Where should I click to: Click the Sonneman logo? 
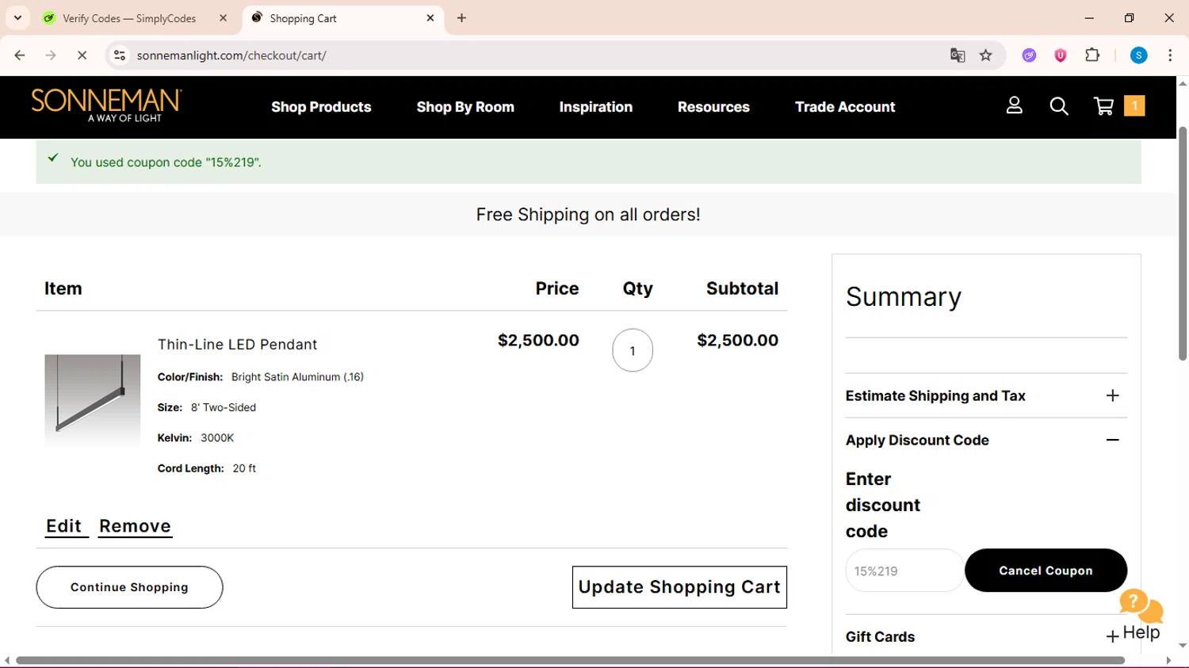point(106,105)
